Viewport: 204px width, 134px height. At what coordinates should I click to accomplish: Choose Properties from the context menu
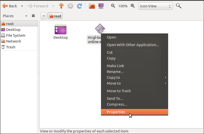[116, 112]
